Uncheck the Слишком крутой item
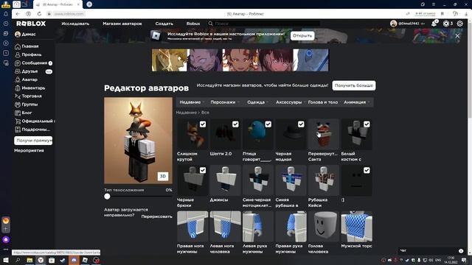Image resolution: width=472 pixels, height=265 pixels. pos(203,124)
